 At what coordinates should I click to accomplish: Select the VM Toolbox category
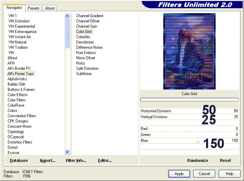click(18, 47)
